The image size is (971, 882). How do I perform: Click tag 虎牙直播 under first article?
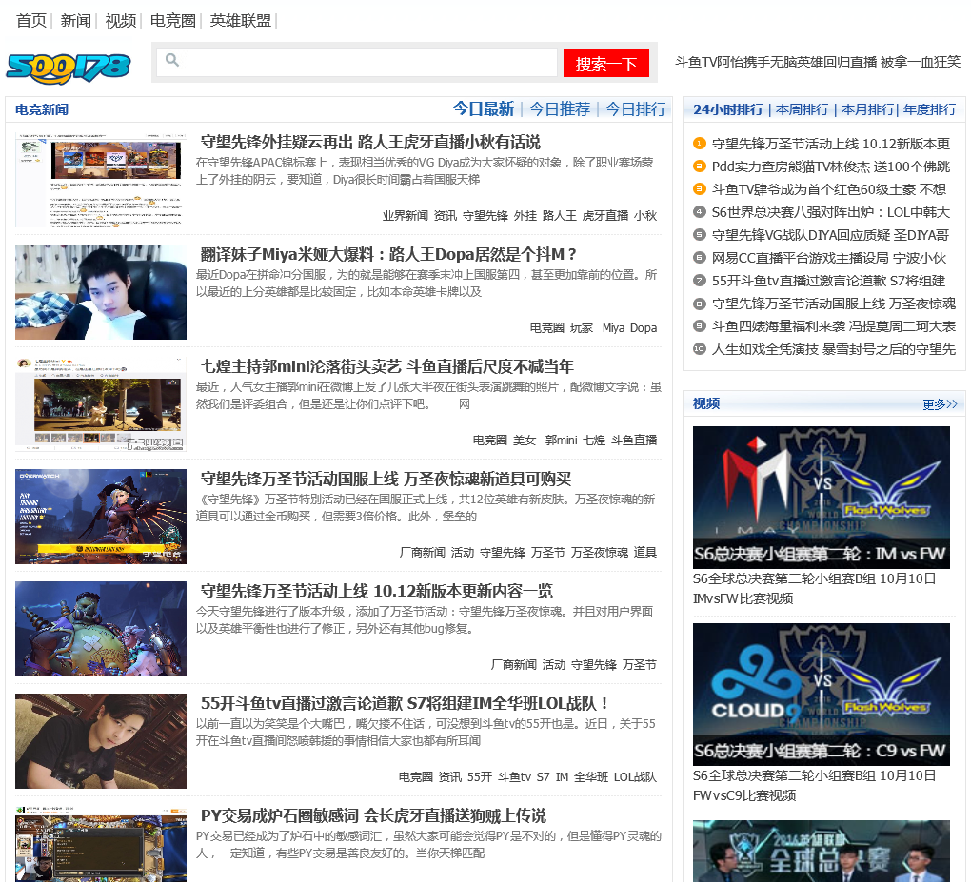click(x=605, y=215)
